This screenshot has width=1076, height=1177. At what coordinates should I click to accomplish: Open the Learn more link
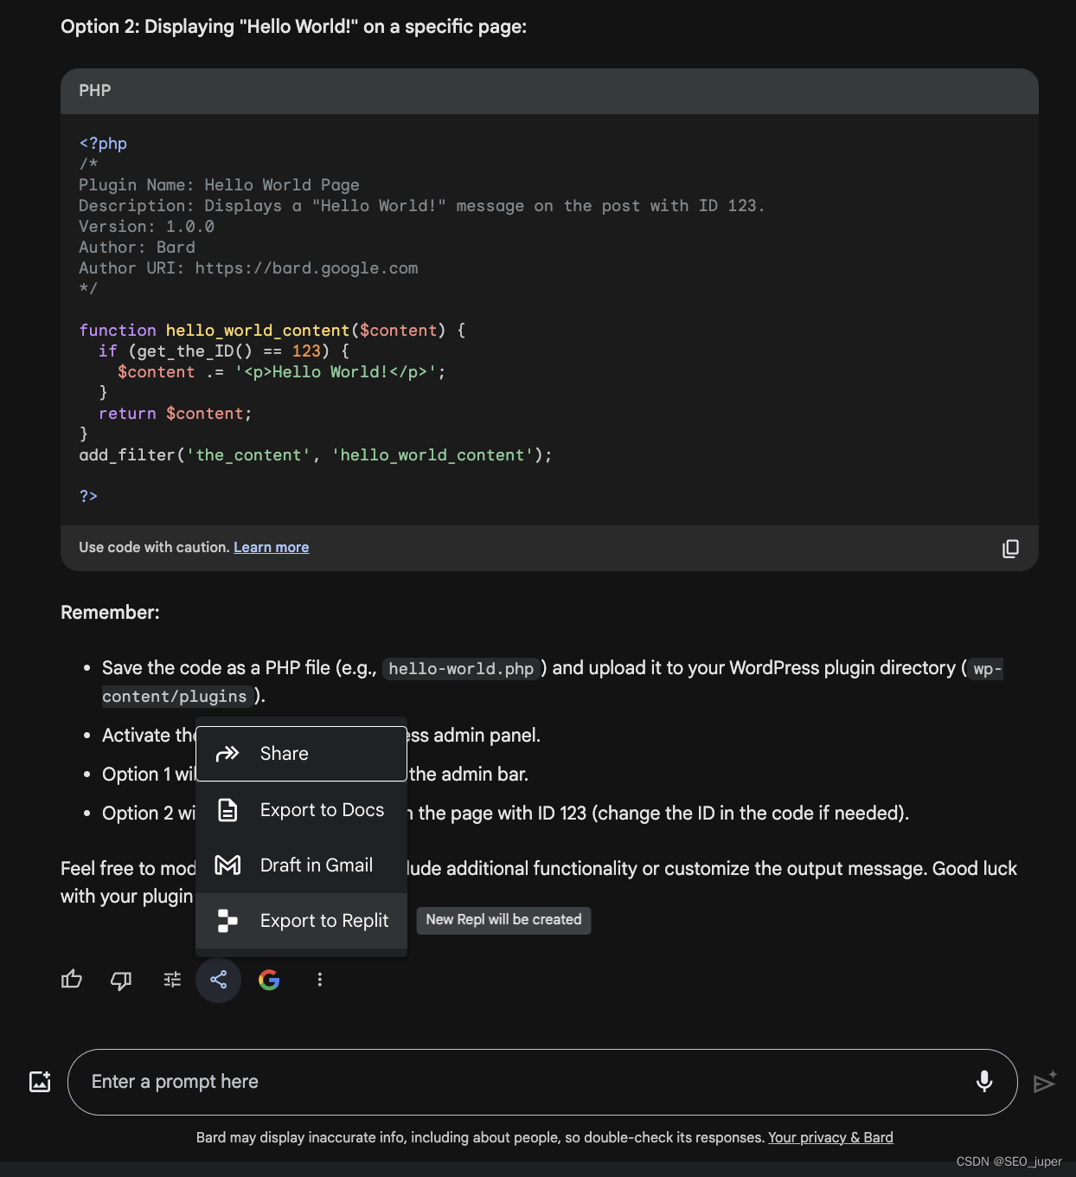[x=272, y=547]
